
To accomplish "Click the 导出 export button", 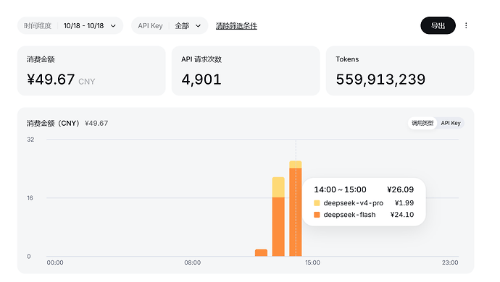I will point(438,25).
